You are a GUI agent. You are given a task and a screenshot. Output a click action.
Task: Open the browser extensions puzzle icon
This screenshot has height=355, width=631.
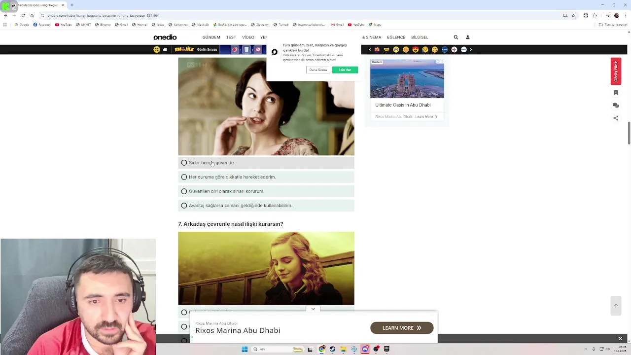(595, 15)
